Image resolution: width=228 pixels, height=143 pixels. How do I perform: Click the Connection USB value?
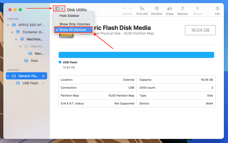[131, 88]
